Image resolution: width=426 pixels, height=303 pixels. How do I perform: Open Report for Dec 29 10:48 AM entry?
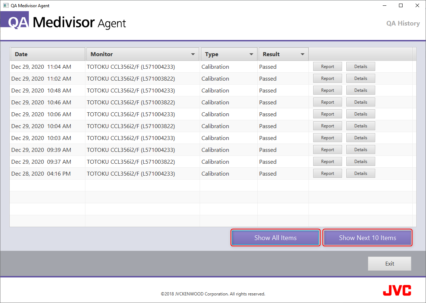point(327,90)
